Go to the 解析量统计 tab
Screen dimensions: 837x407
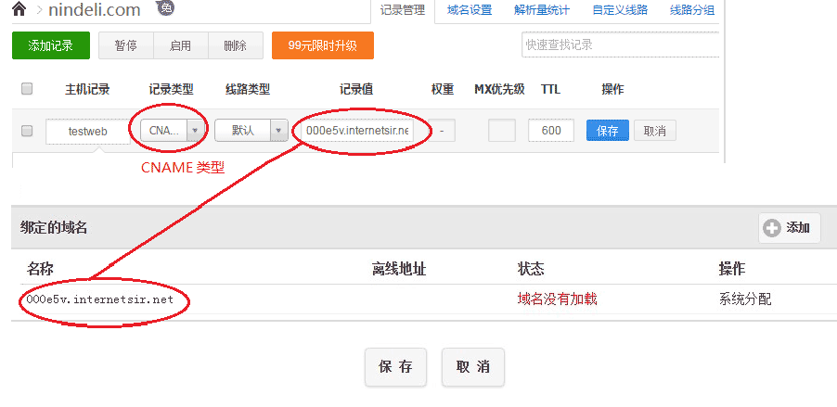[x=542, y=10]
